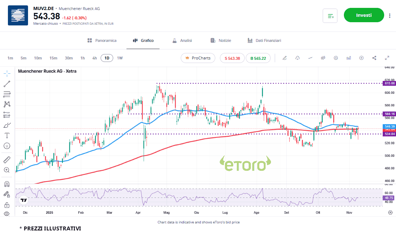Select the text annotation tool
The width and height of the screenshot is (396, 232).
[x=7, y=136]
